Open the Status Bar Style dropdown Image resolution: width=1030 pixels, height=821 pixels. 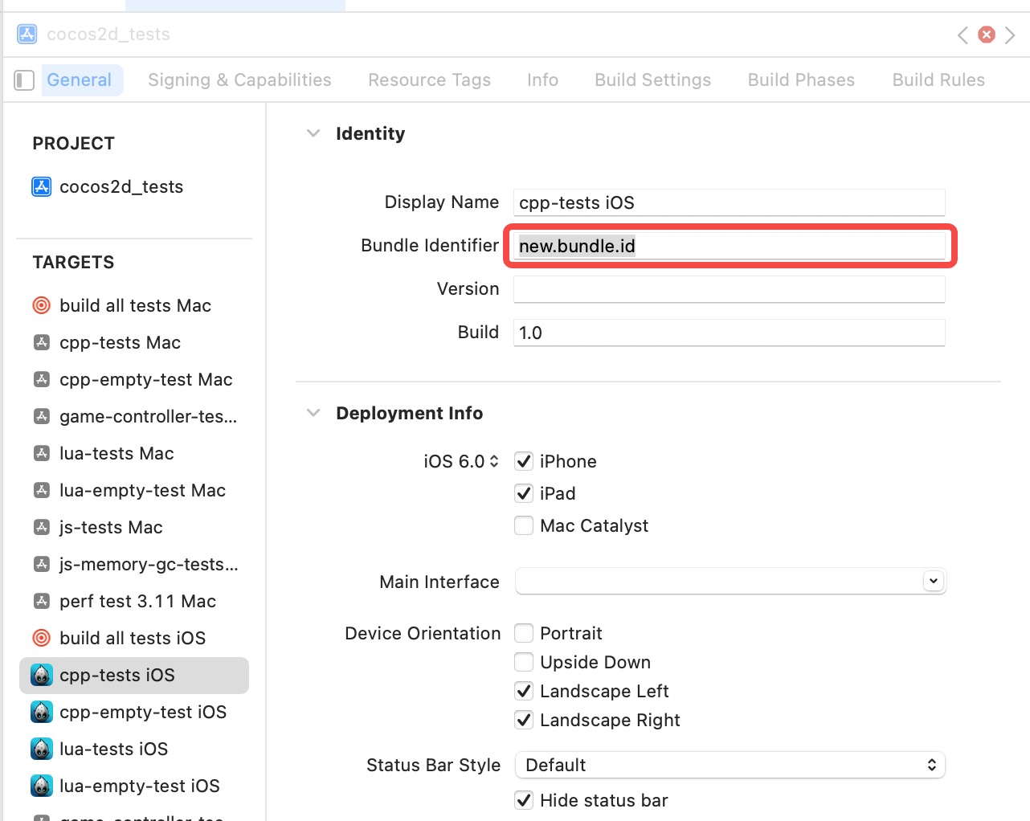click(x=730, y=765)
